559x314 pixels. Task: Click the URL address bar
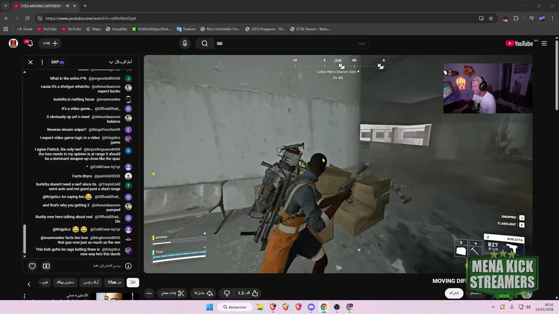(x=258, y=18)
